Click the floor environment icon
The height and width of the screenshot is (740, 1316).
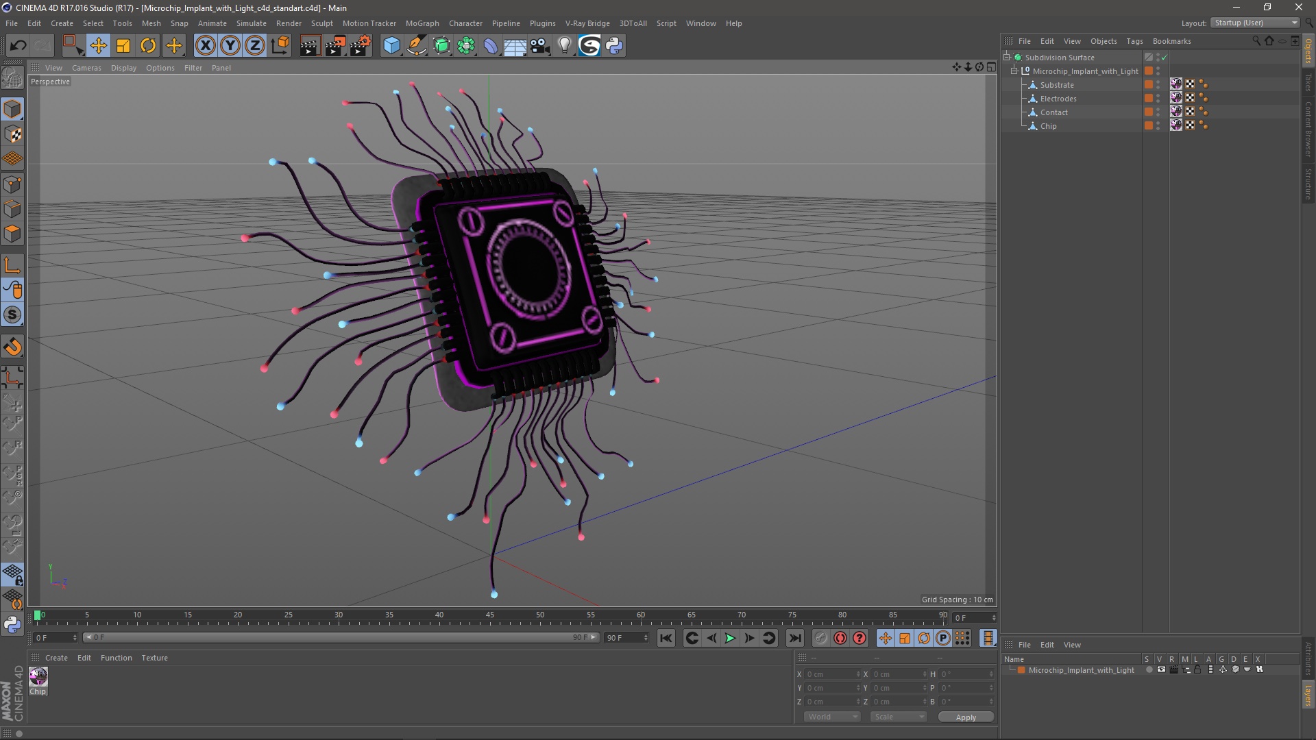515,46
